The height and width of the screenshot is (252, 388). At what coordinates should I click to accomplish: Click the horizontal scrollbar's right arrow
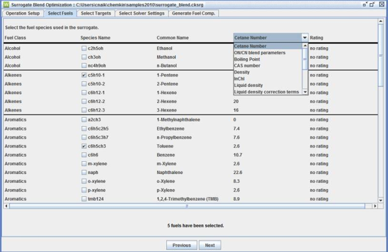tap(375, 206)
